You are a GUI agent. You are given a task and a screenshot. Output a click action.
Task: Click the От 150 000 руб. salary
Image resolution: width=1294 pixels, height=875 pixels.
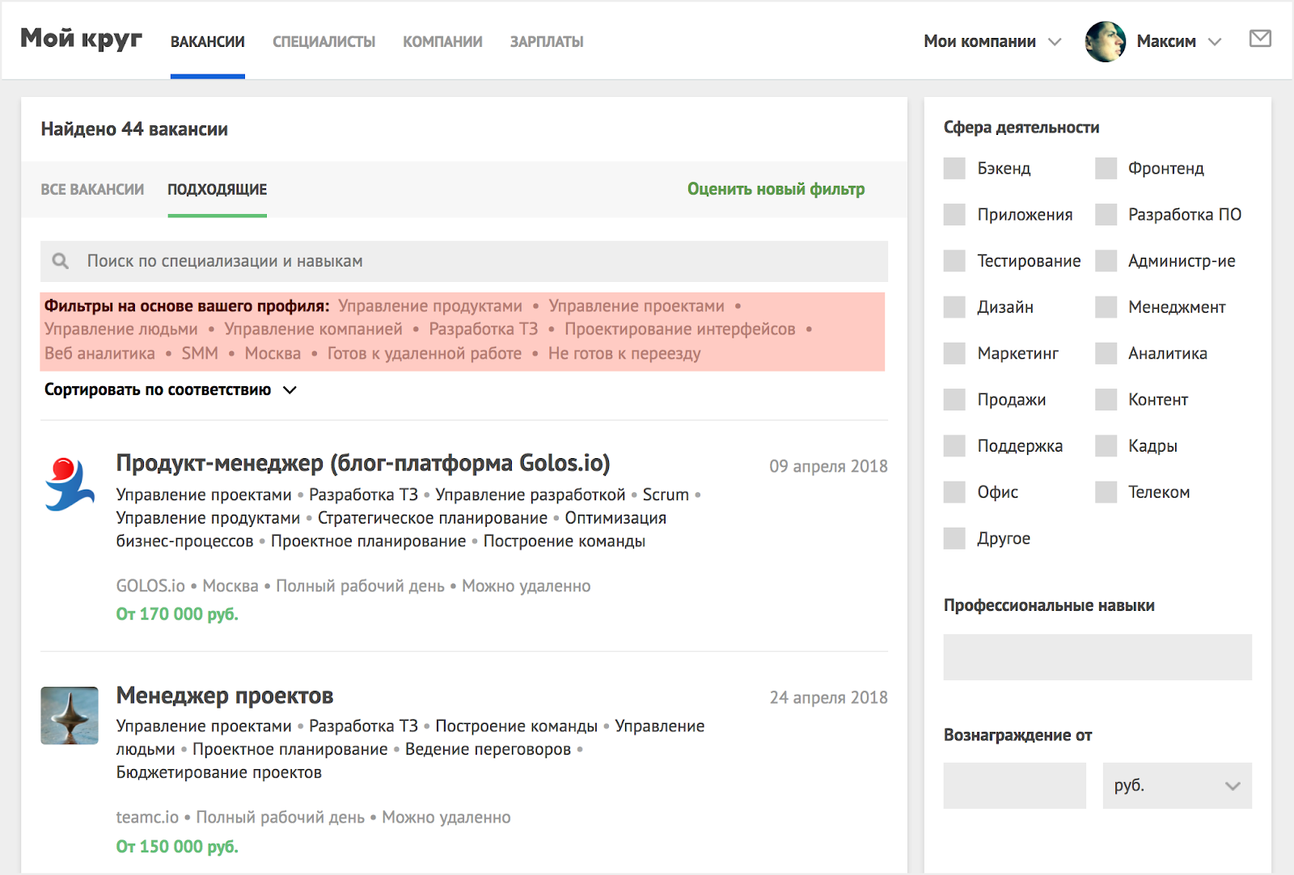(x=177, y=847)
